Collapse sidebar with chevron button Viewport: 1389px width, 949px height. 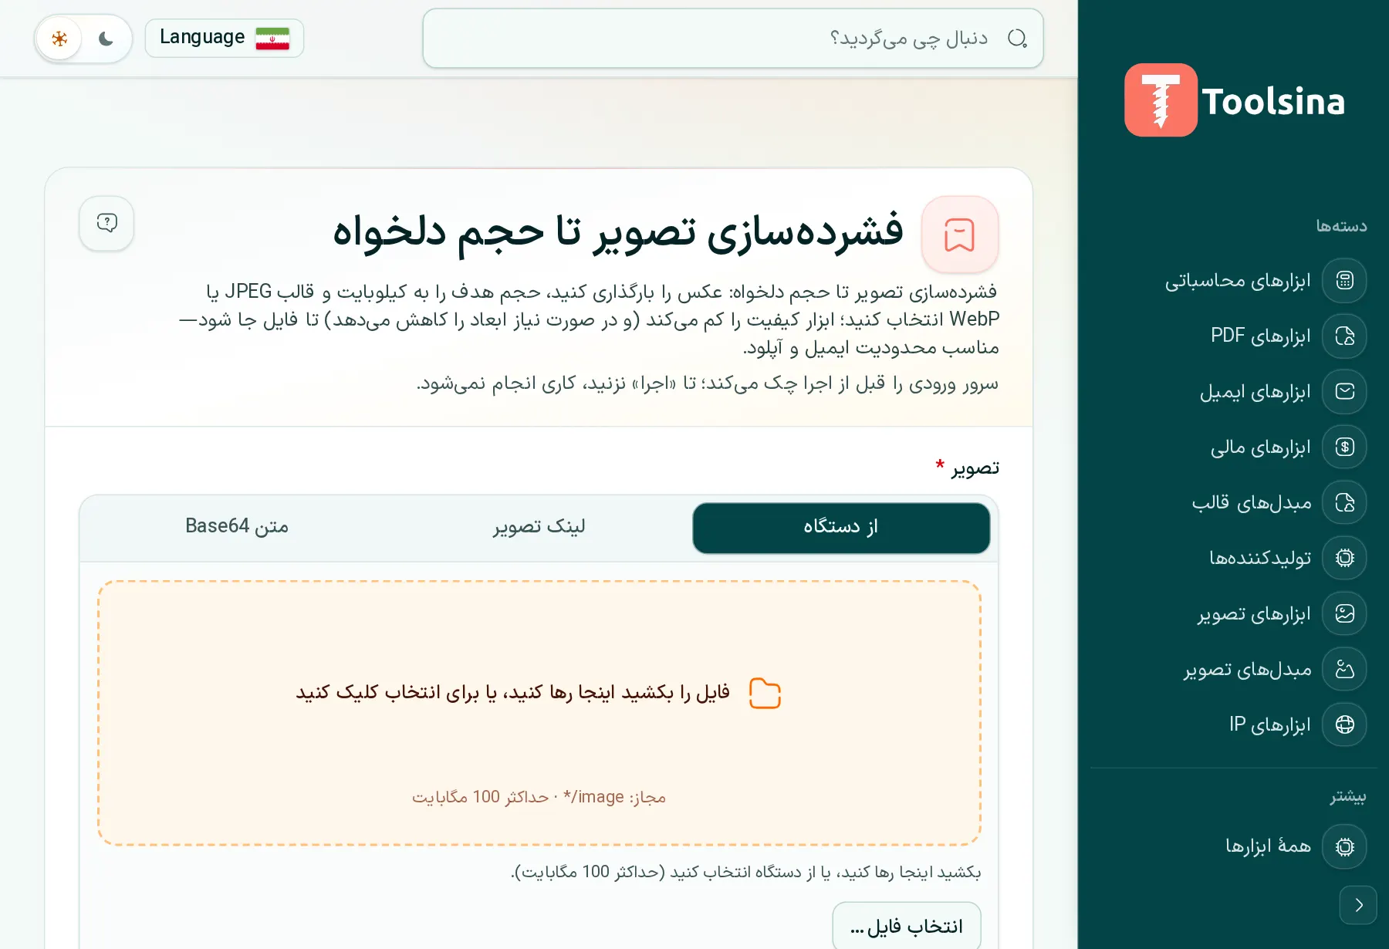click(x=1358, y=905)
